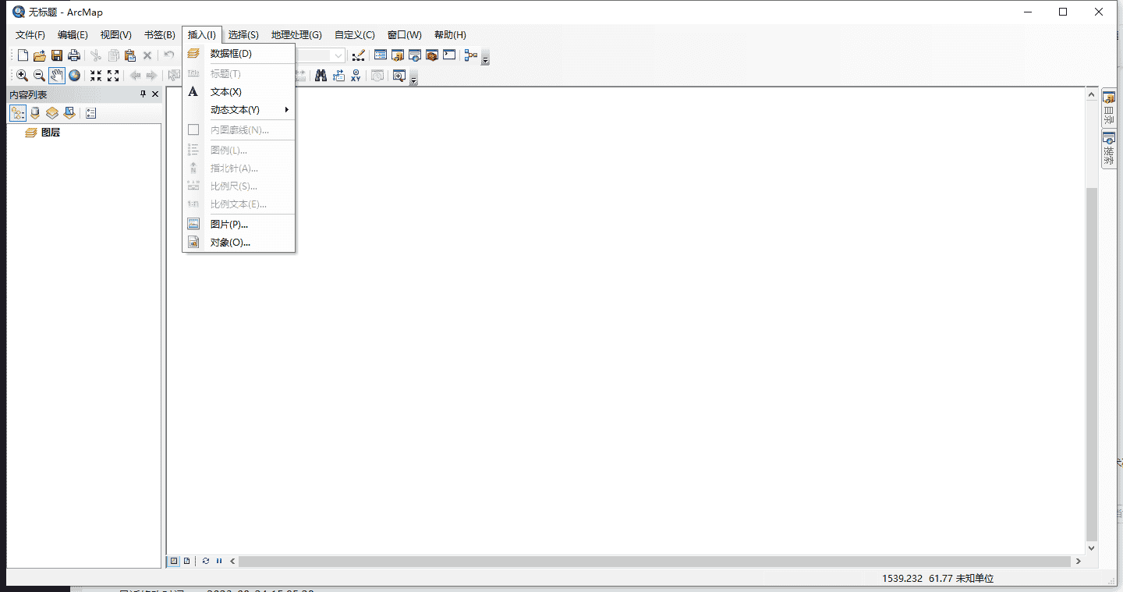
Task: Open the ModelBuilder window icon
Action: (x=471, y=55)
